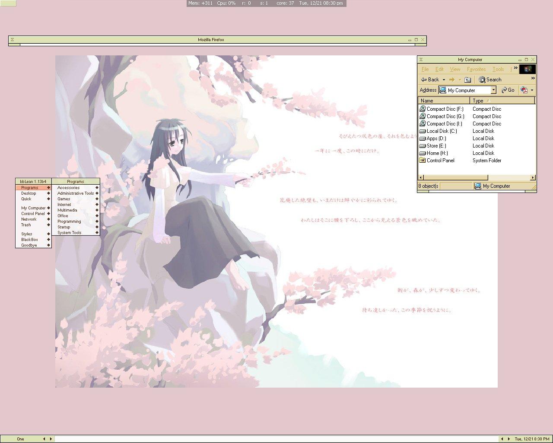The height and width of the screenshot is (443, 553).
Task: Open Administrative Tools in the Programs menu
Action: pyautogui.click(x=76, y=193)
